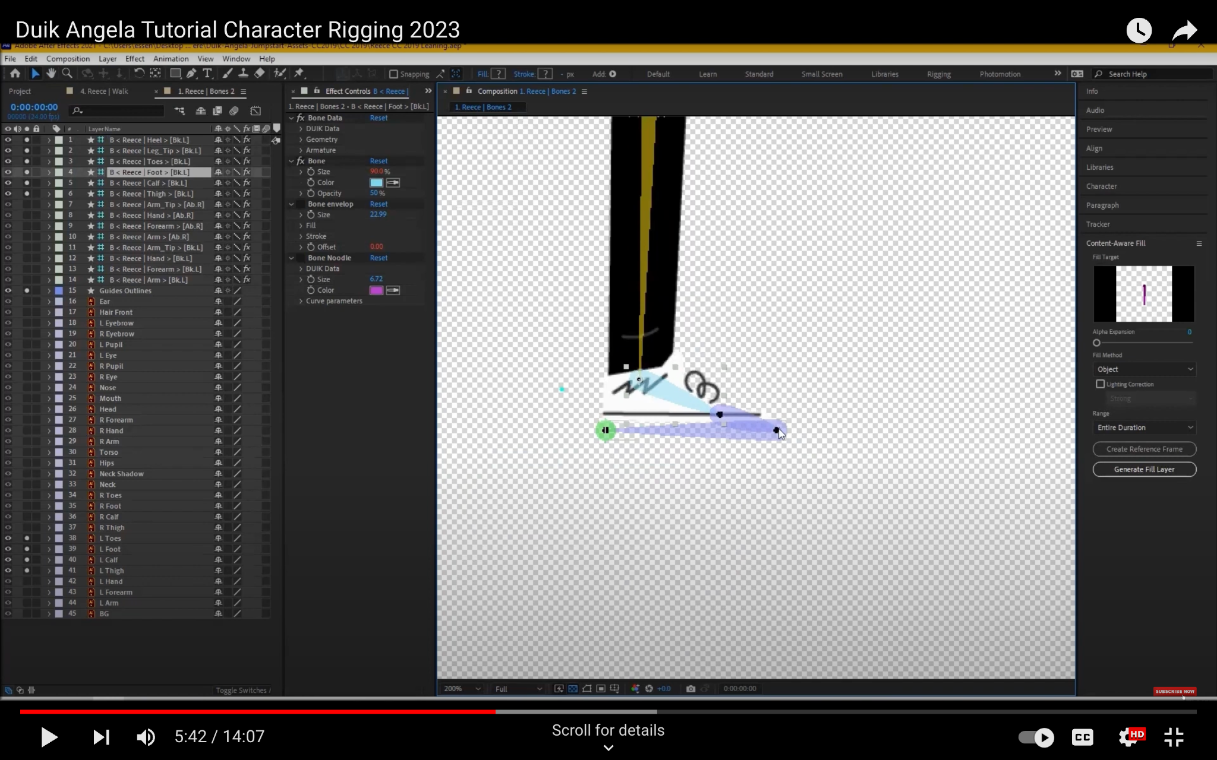Switch to the Rigging workspace tab
This screenshot has height=760, width=1217.
[938, 74]
